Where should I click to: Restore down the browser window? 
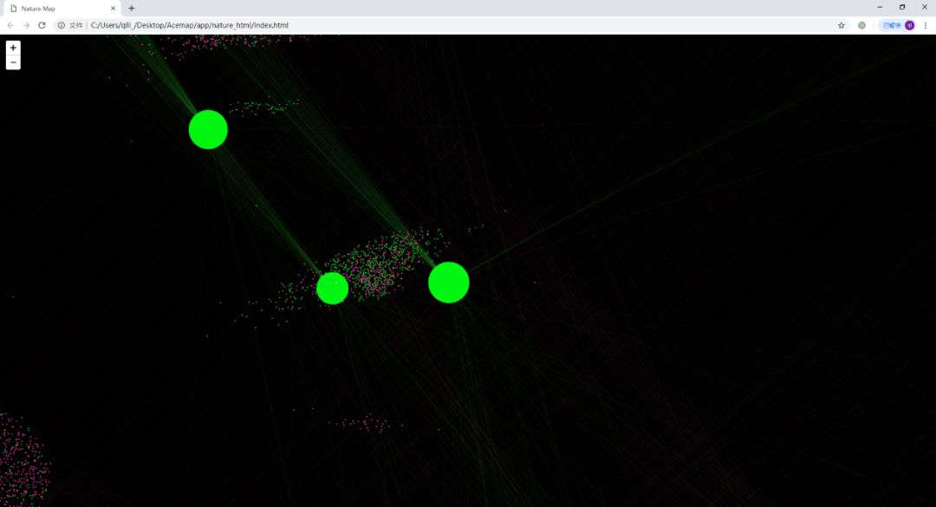pos(902,7)
